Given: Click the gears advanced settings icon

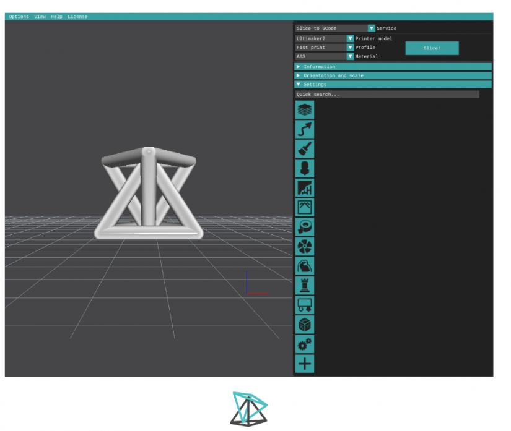Looking at the screenshot, I should coord(304,344).
